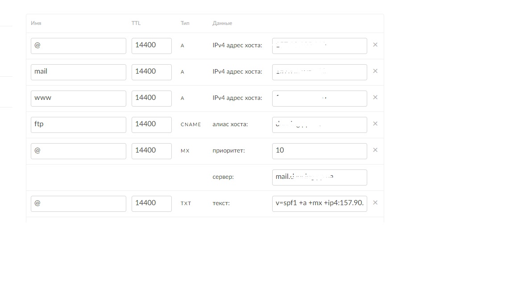The width and height of the screenshot is (514, 289).
Task: Edit the MX server field starting with "mail."
Action: click(319, 177)
